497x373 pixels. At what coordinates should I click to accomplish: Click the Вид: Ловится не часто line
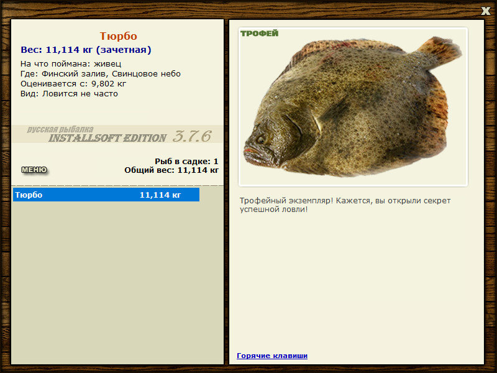coord(69,94)
